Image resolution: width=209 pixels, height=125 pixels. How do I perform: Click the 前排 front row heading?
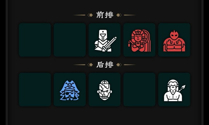pos(105,15)
